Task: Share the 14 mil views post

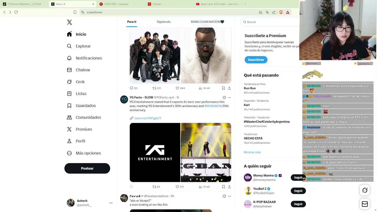Action: (229, 88)
